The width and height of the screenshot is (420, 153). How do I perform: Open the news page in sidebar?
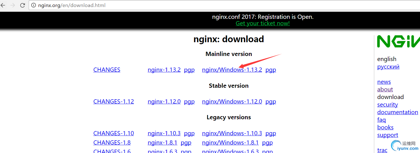coord(384,82)
